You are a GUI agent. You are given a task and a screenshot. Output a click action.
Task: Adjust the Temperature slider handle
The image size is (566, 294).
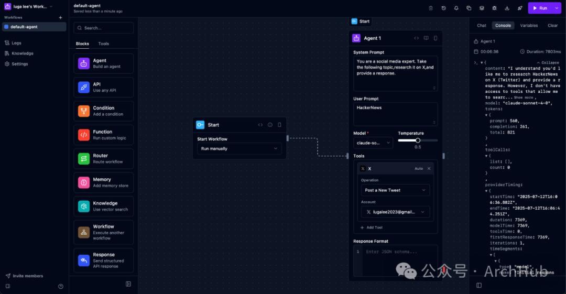pyautogui.click(x=418, y=140)
